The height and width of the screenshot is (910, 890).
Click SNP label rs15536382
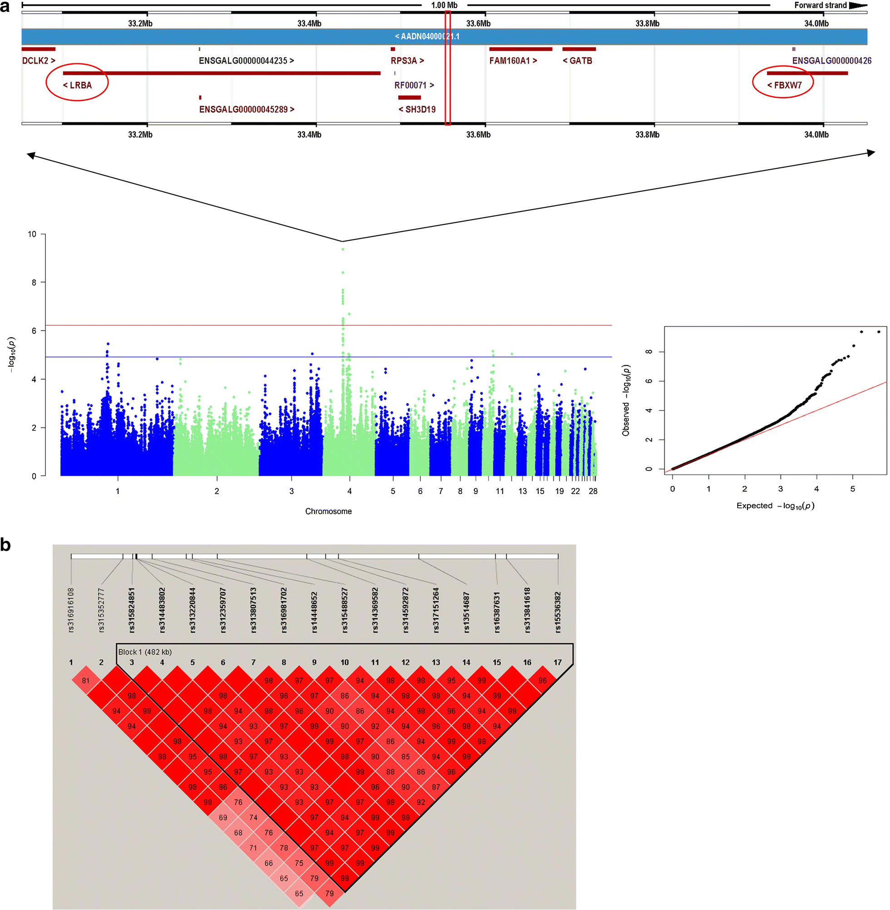[x=558, y=612]
